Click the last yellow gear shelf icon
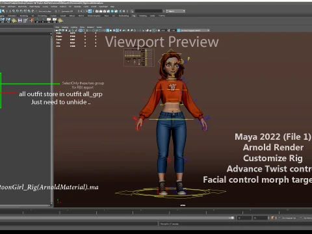The width and height of the screenshot is (312, 234). tap(60, 20)
